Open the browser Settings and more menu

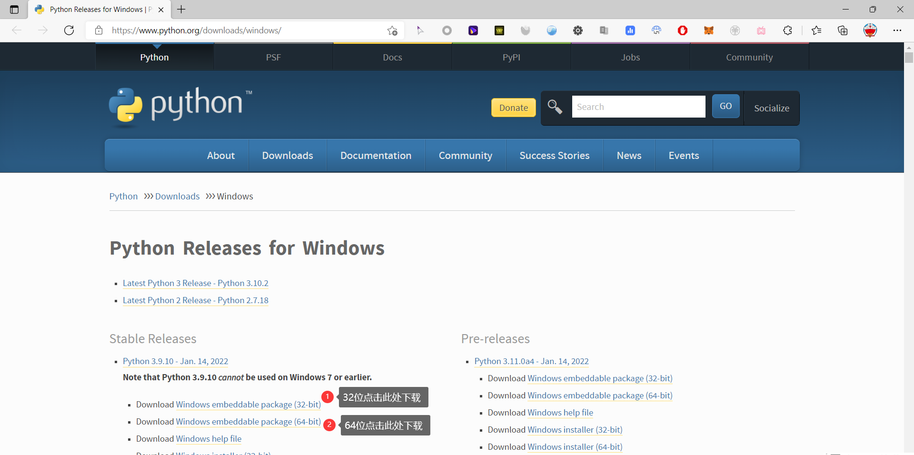tap(897, 30)
